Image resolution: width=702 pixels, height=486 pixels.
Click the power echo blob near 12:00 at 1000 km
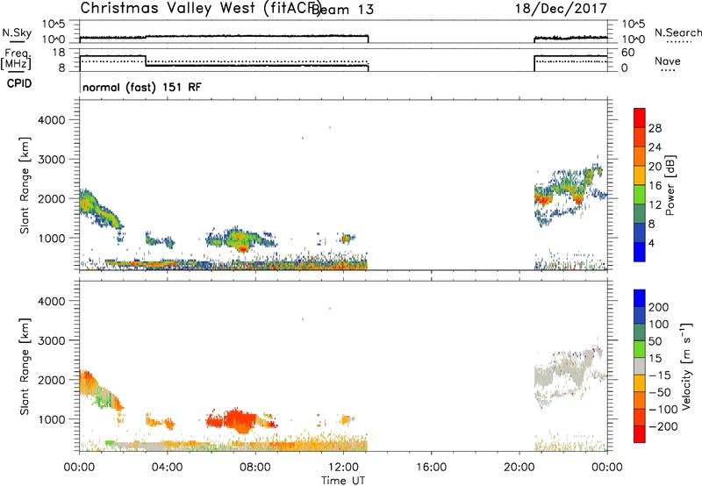(x=347, y=238)
